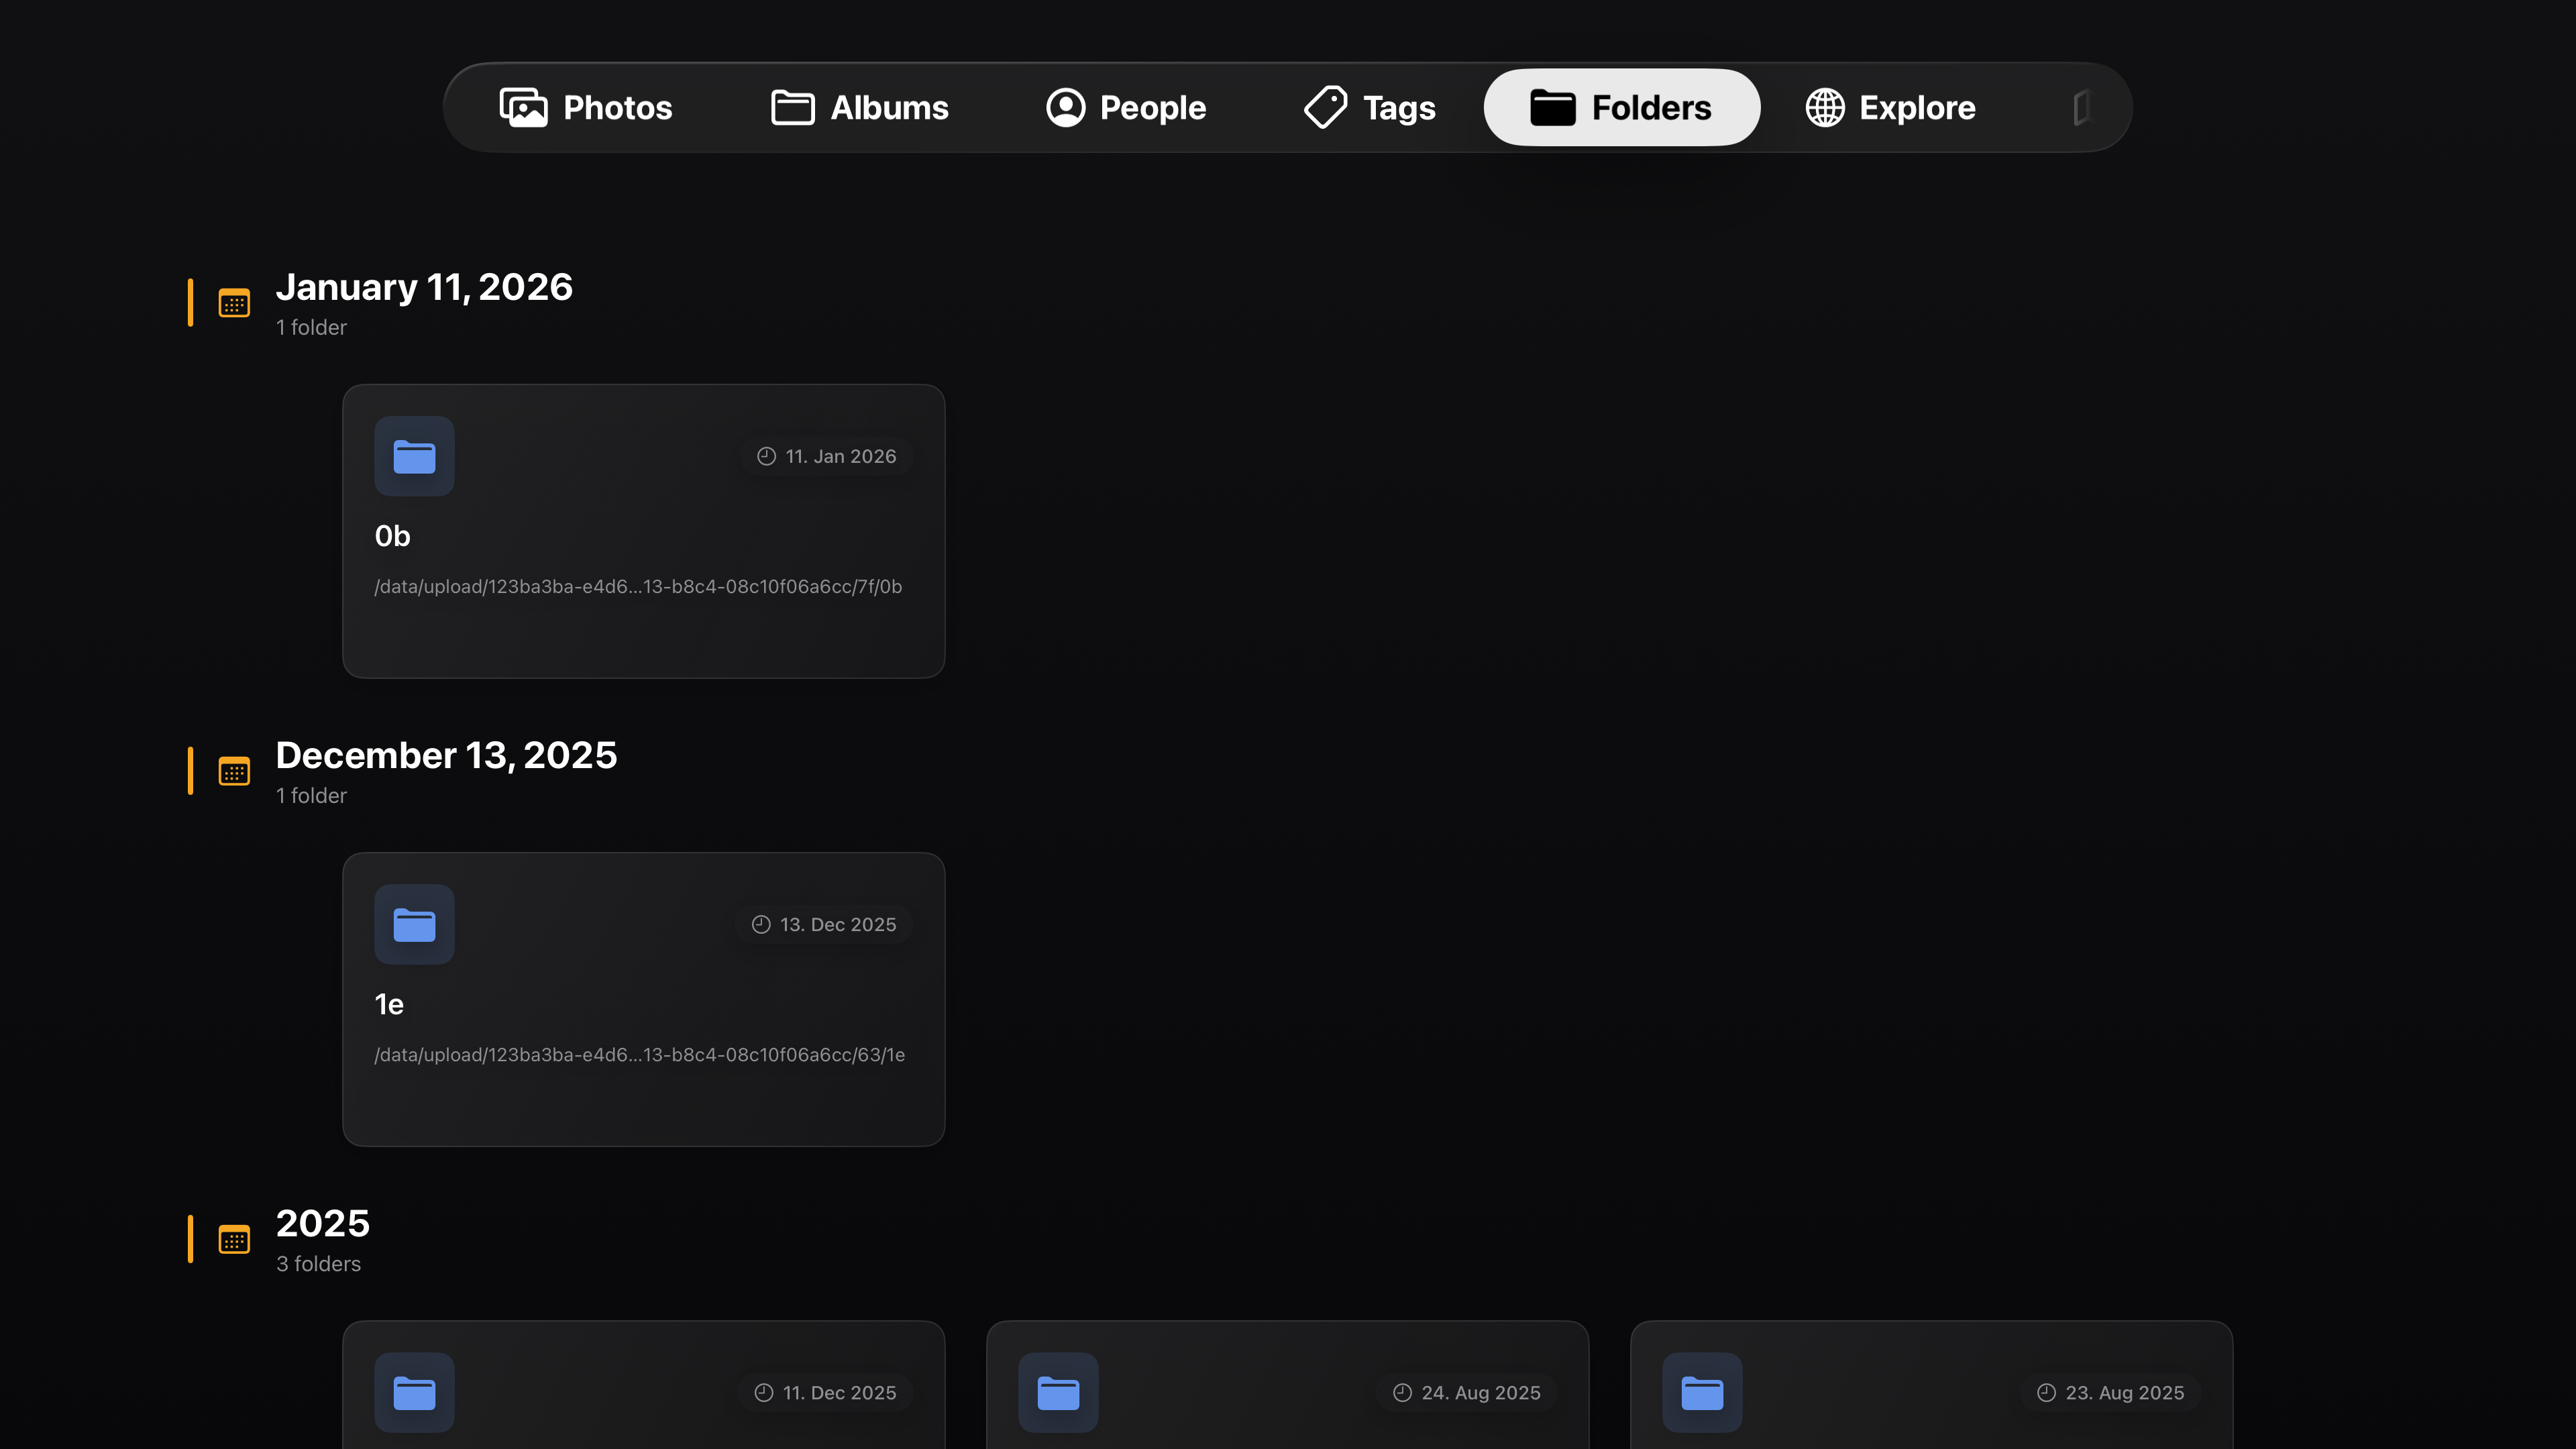
Task: Click the calendar icon beside 2025 heading
Action: [234, 1239]
